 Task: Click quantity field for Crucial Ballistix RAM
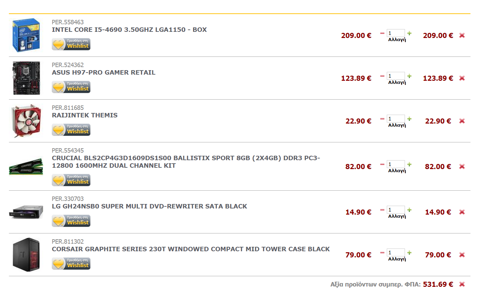396,164
